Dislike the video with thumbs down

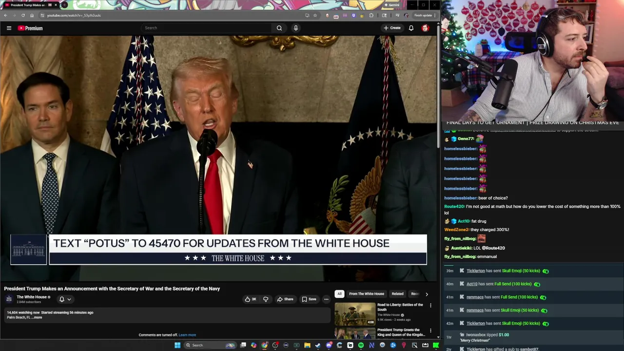266,299
